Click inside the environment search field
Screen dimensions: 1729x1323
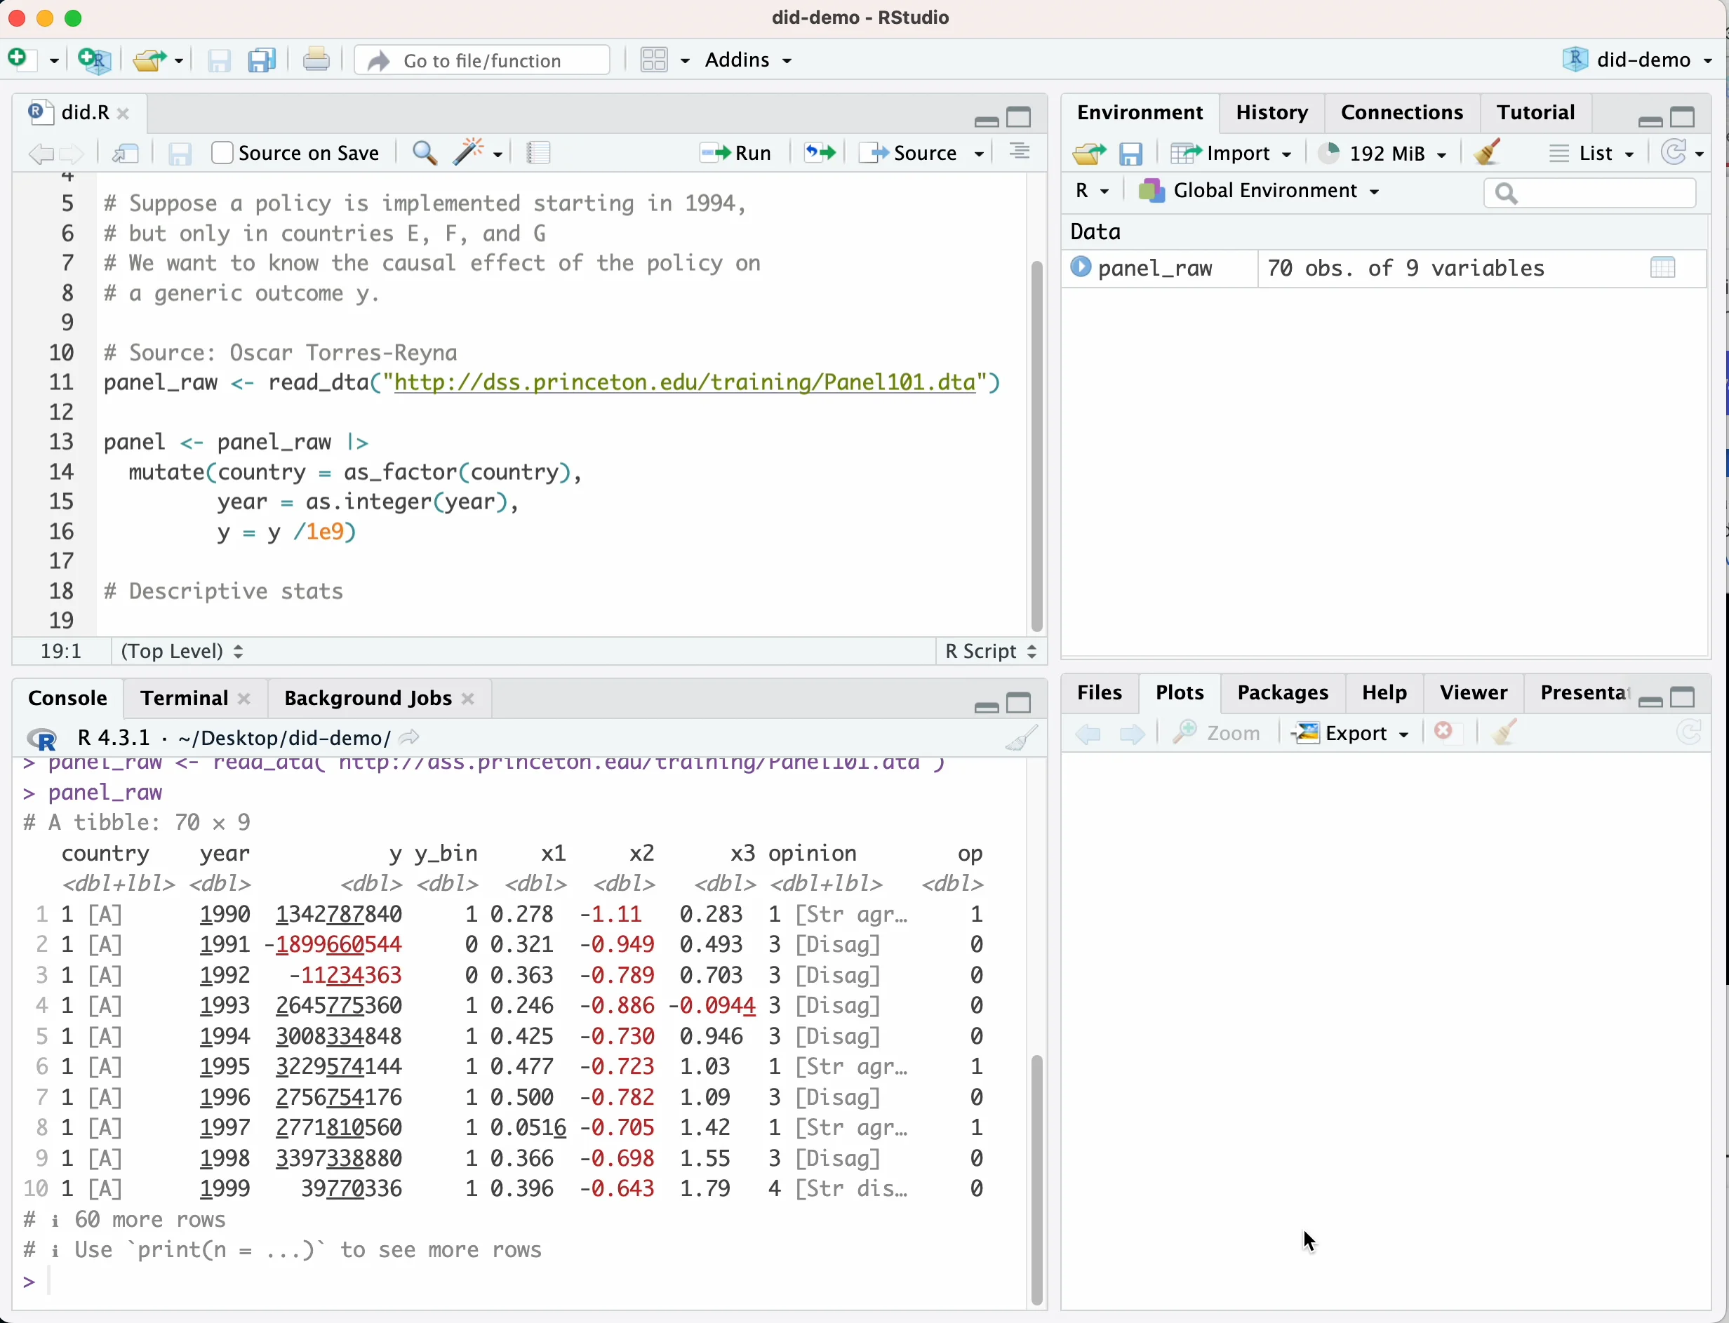tap(1591, 192)
